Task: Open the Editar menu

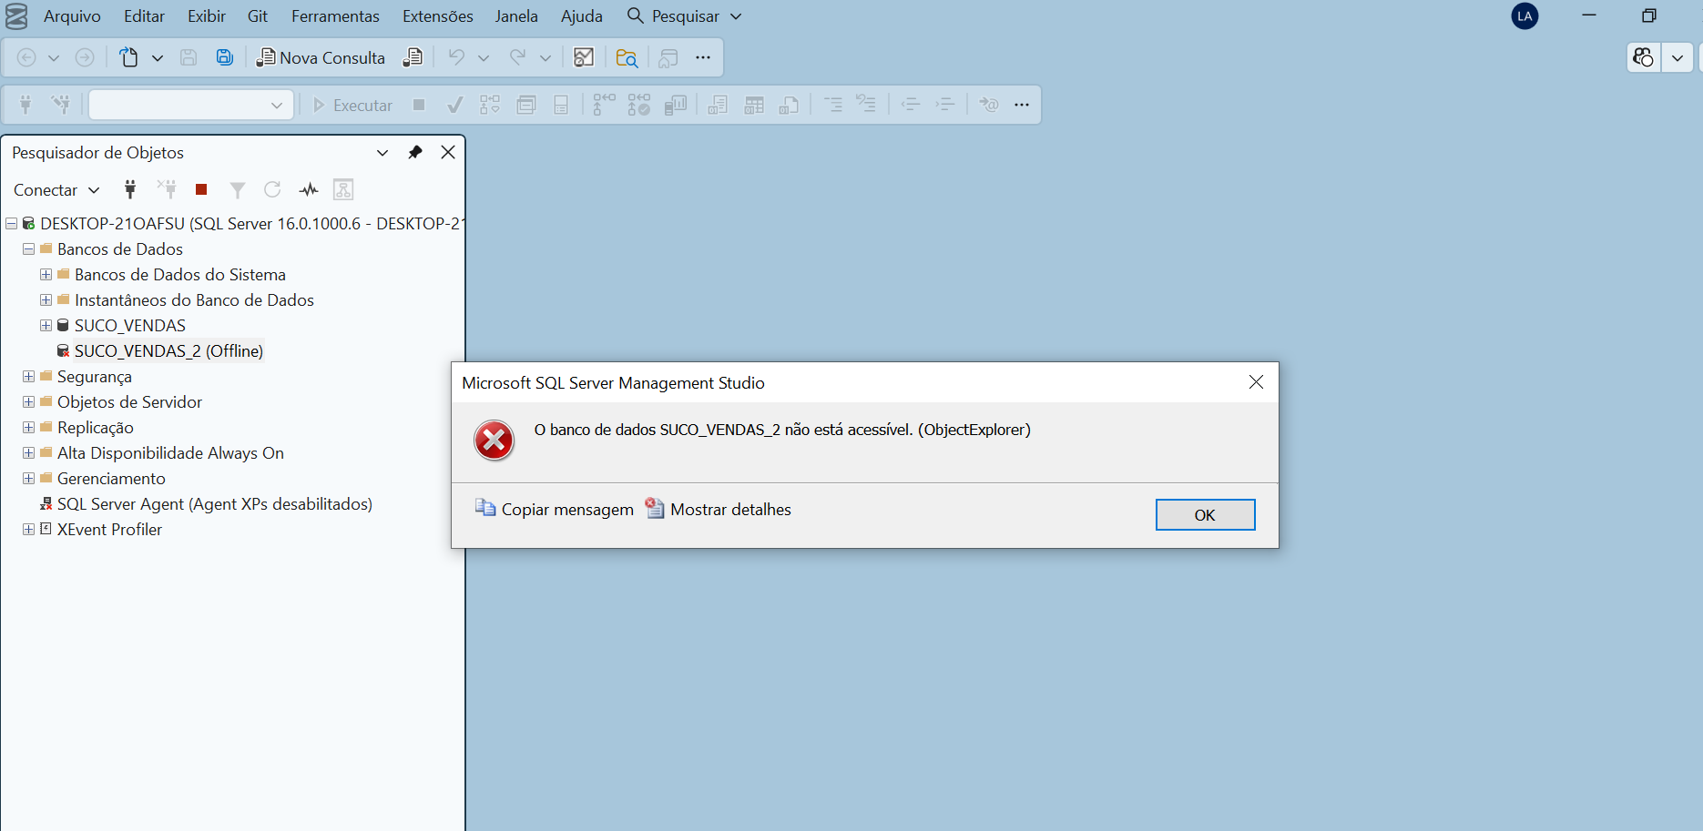Action: [x=144, y=16]
